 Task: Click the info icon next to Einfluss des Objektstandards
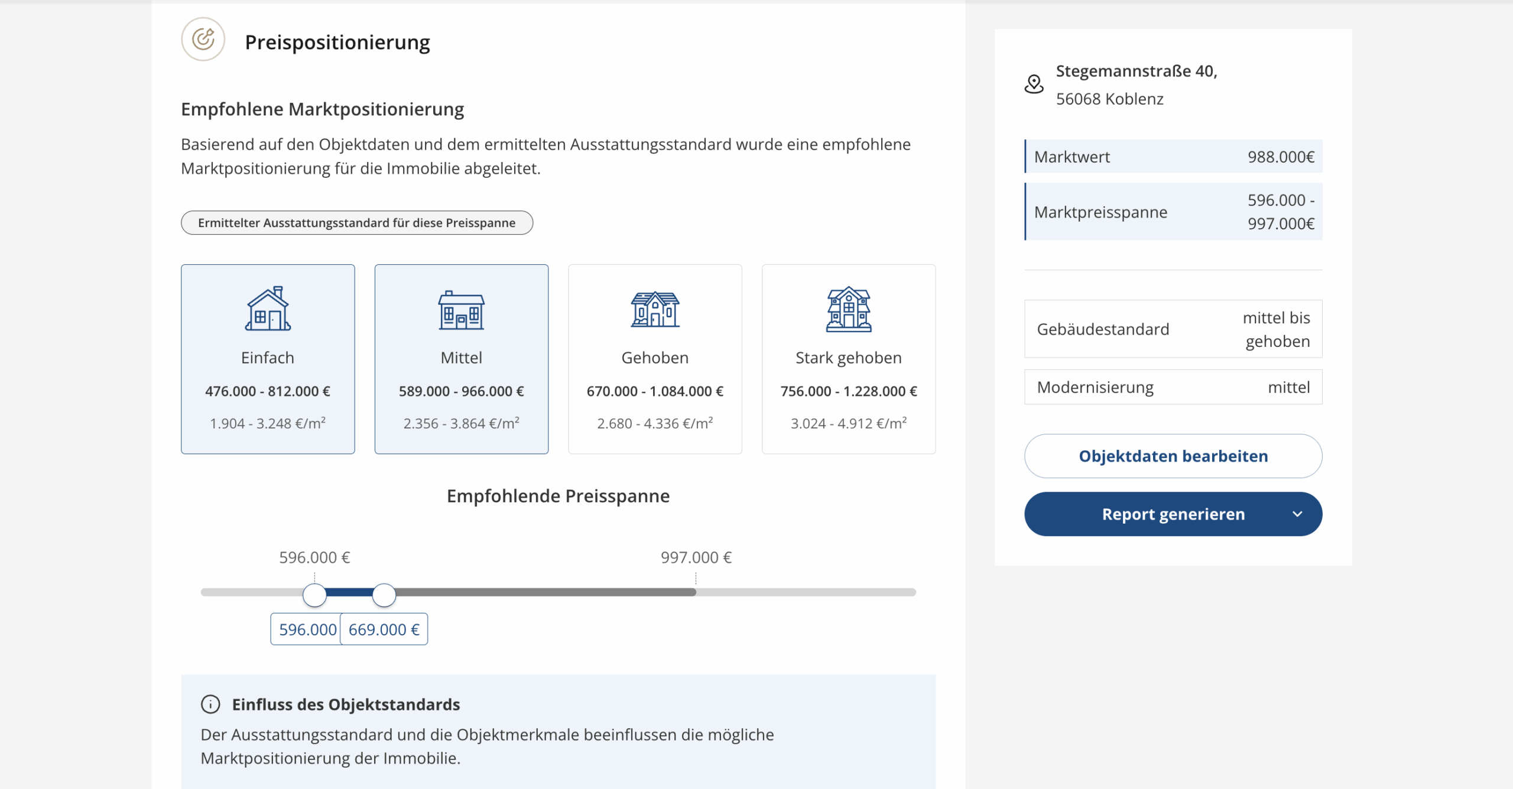click(x=210, y=704)
